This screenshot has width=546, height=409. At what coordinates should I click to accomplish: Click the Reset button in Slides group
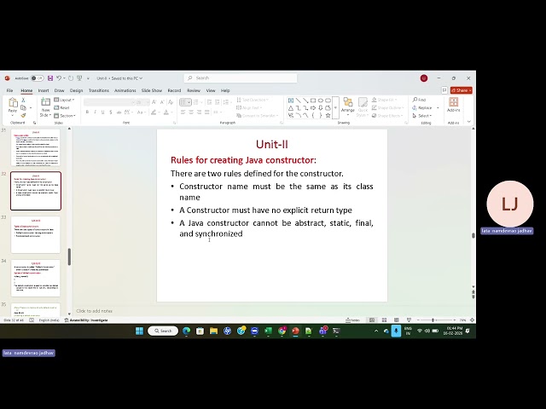point(65,107)
